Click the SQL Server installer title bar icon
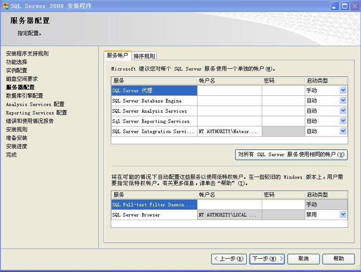Viewport: 361px width, 272px height. 6,6
